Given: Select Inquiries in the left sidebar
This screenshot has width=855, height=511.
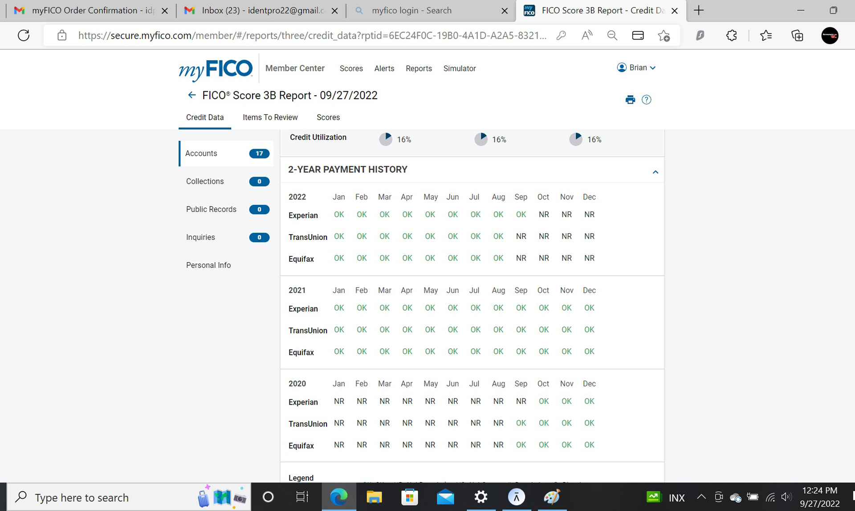Looking at the screenshot, I should pyautogui.click(x=200, y=237).
